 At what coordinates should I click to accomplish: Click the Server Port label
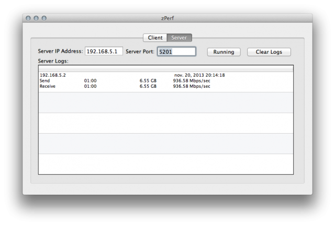(x=140, y=52)
